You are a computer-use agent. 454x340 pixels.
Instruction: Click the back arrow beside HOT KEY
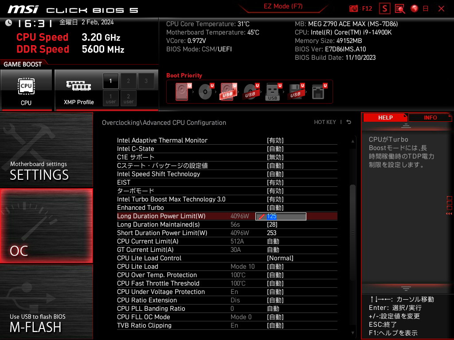(x=349, y=122)
